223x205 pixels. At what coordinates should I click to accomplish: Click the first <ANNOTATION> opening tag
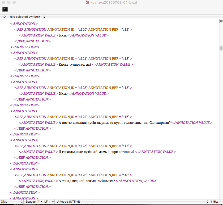[x=24, y=24]
